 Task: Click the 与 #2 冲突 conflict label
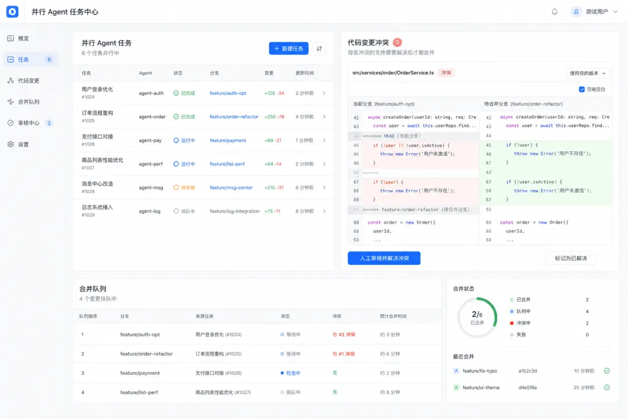(x=344, y=335)
